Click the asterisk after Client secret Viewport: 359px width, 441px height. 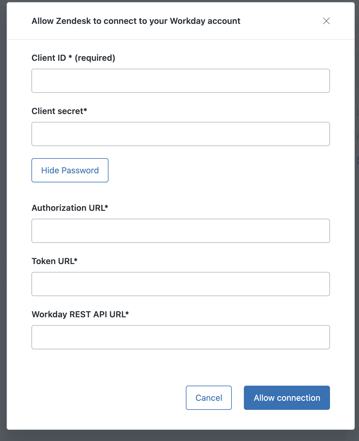tap(86, 110)
